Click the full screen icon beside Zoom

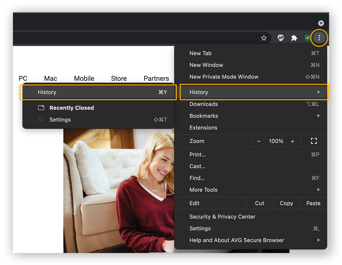(x=314, y=141)
